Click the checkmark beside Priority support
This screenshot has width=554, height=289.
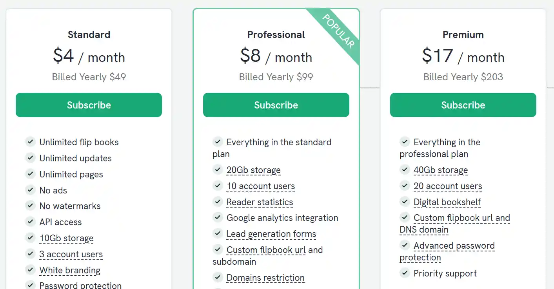[405, 273]
